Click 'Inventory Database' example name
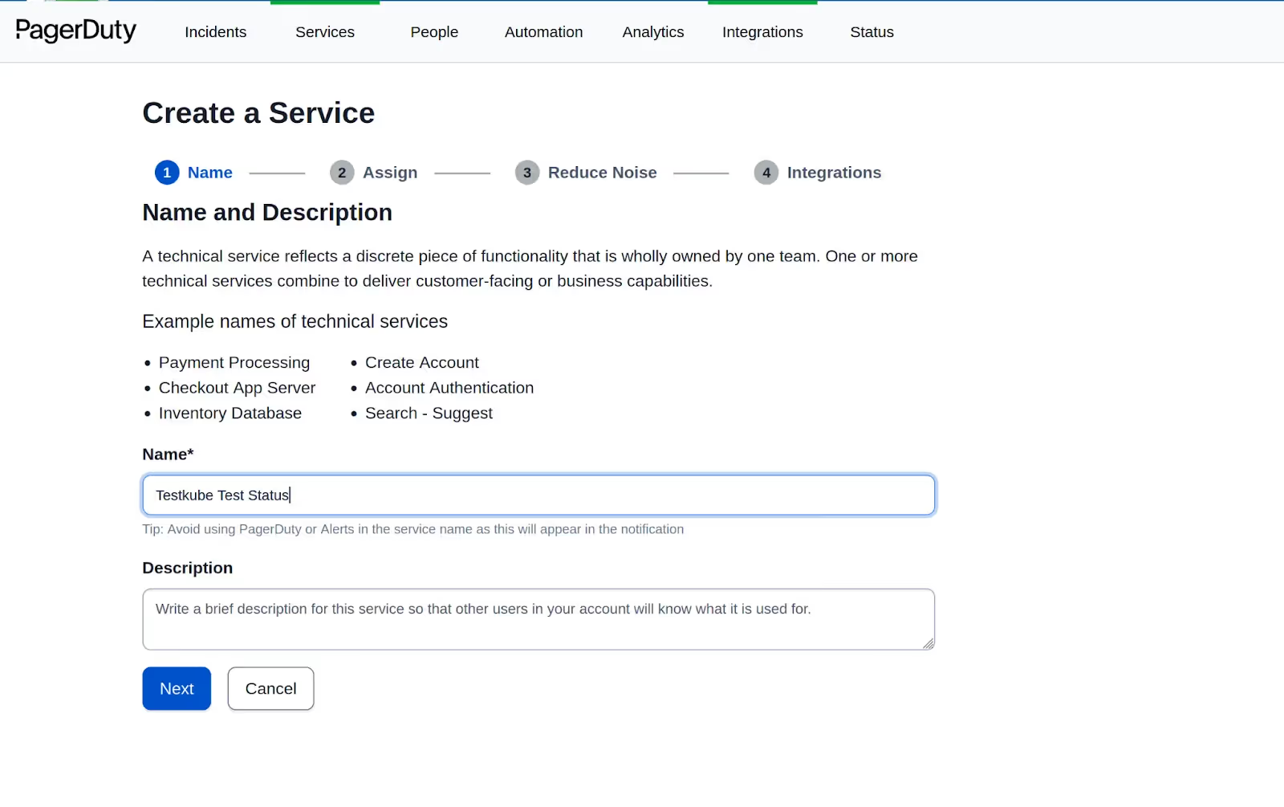 230,414
